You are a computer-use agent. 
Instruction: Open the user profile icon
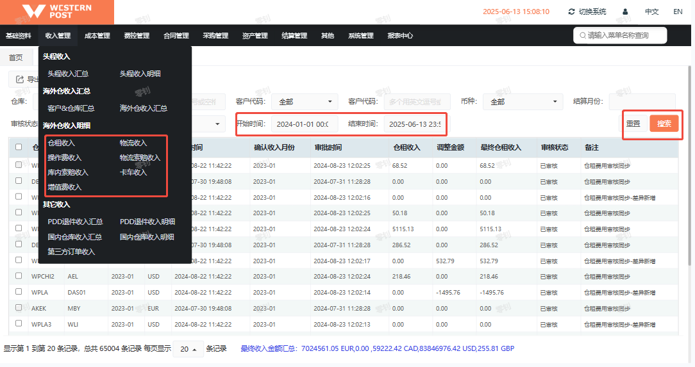coord(625,12)
